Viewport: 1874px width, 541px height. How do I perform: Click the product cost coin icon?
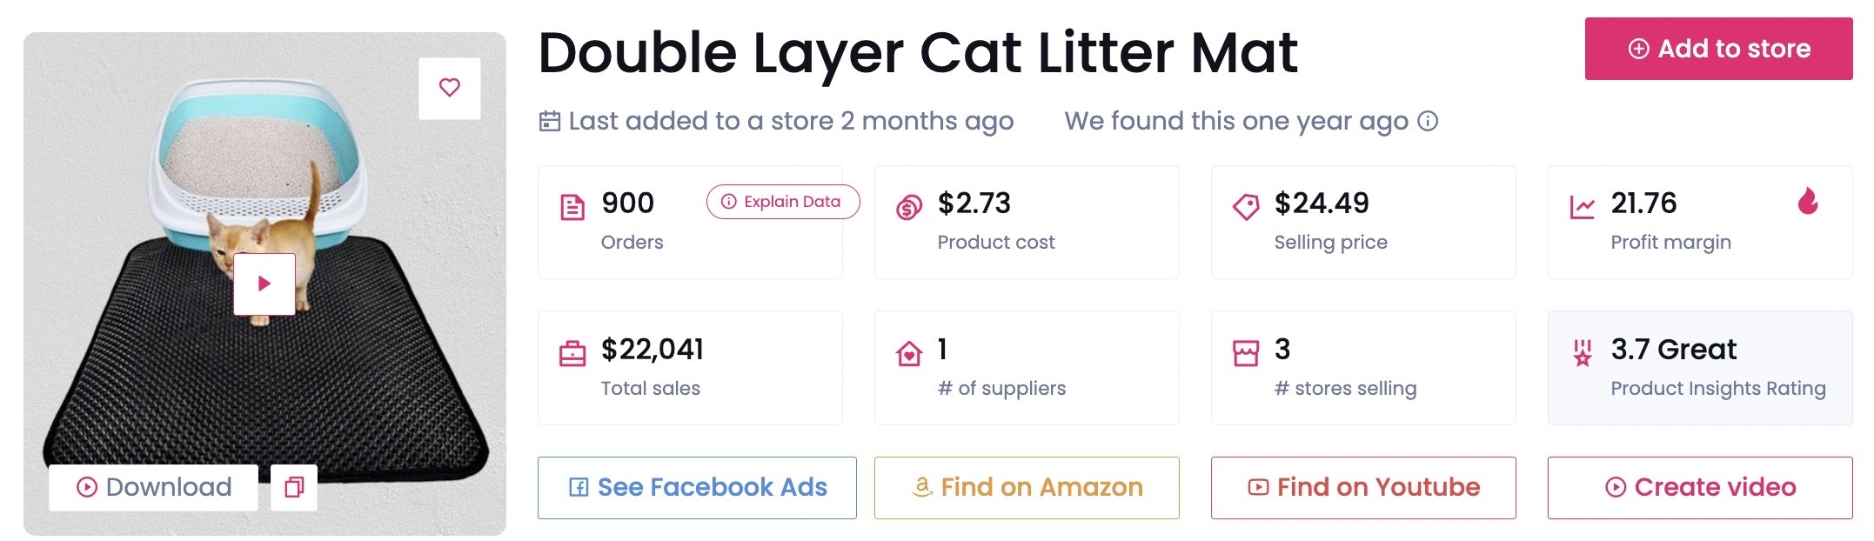909,208
